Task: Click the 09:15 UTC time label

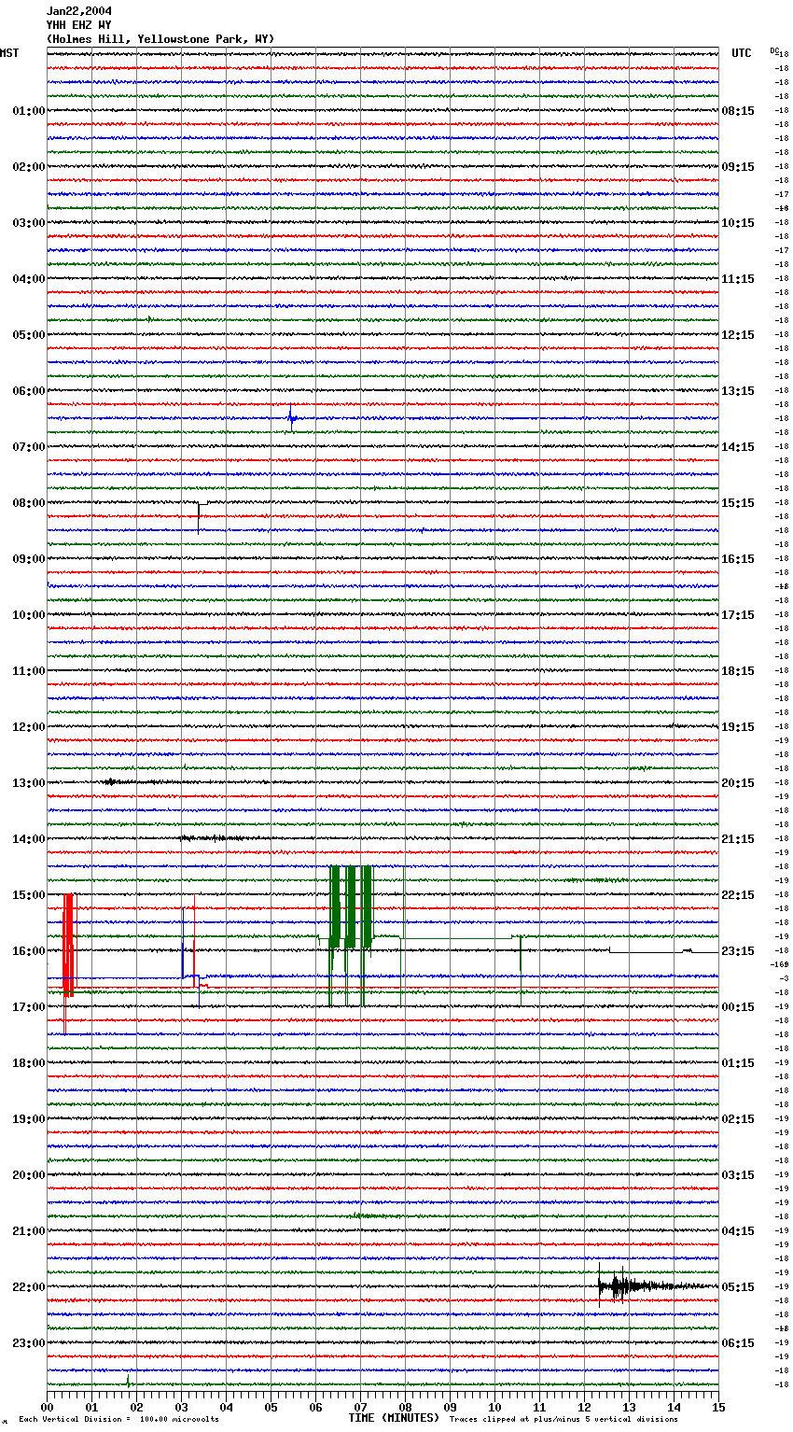Action: [x=738, y=167]
